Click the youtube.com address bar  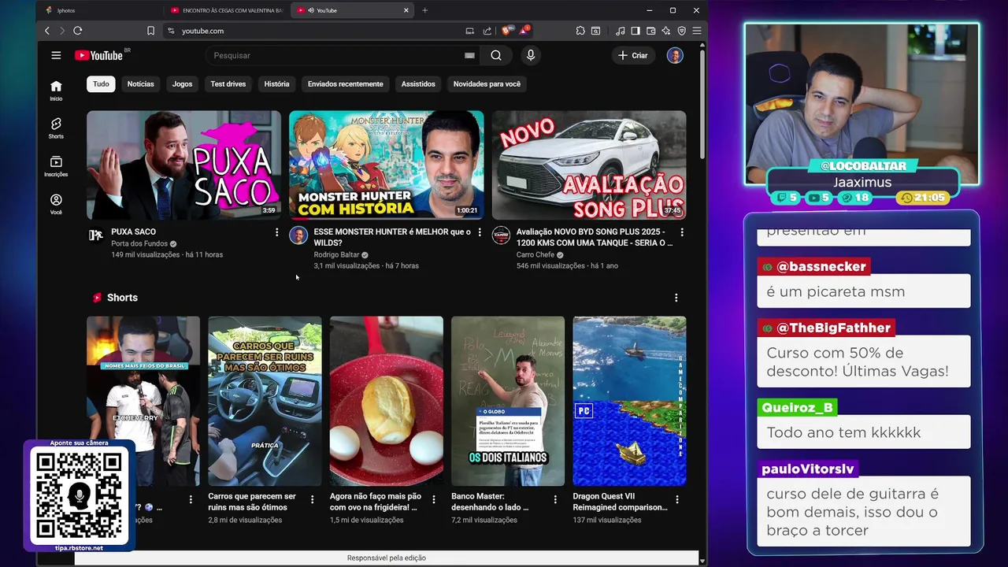click(315, 31)
